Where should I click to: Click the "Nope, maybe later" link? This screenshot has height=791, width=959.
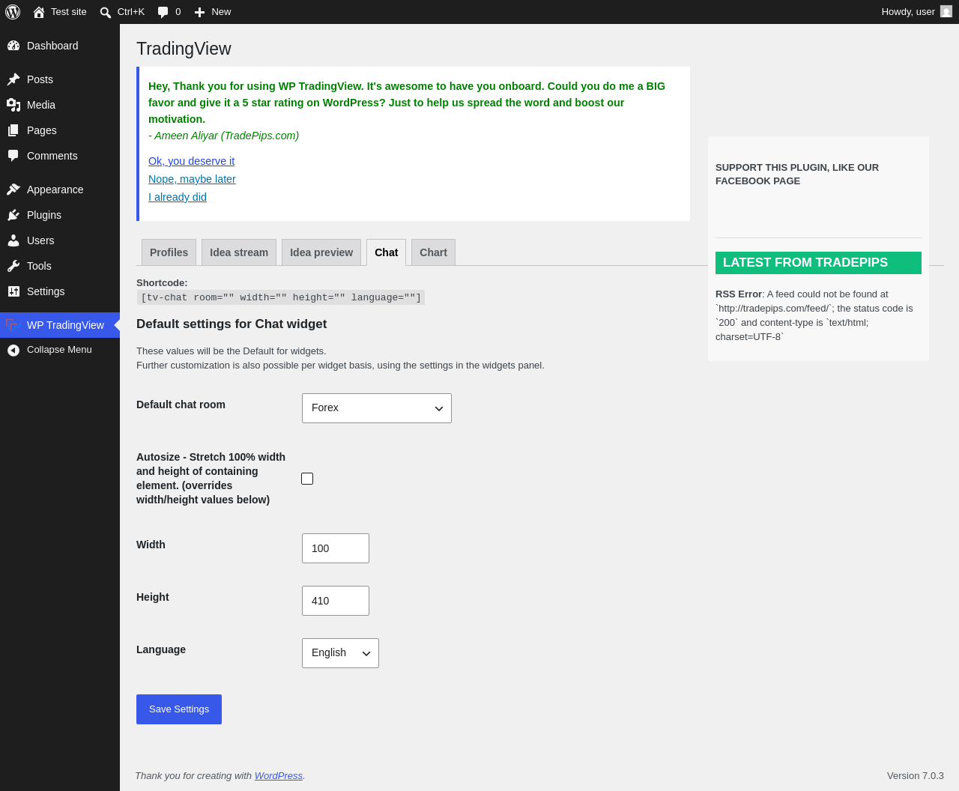point(192,179)
